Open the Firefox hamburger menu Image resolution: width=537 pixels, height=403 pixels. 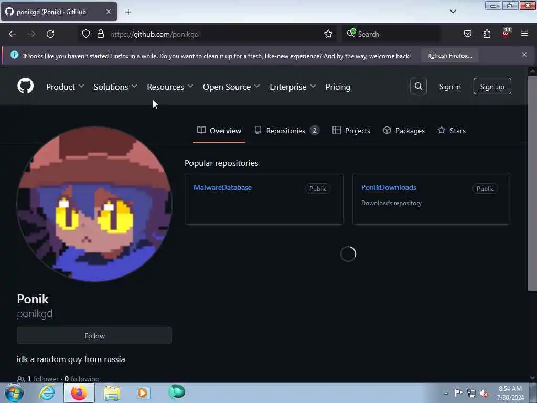[524, 34]
